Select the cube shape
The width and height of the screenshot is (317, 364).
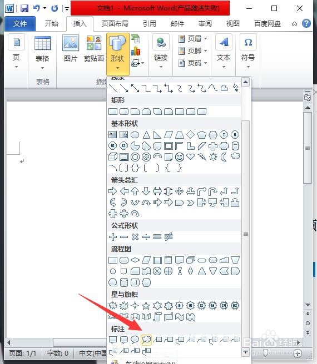click(x=113, y=157)
